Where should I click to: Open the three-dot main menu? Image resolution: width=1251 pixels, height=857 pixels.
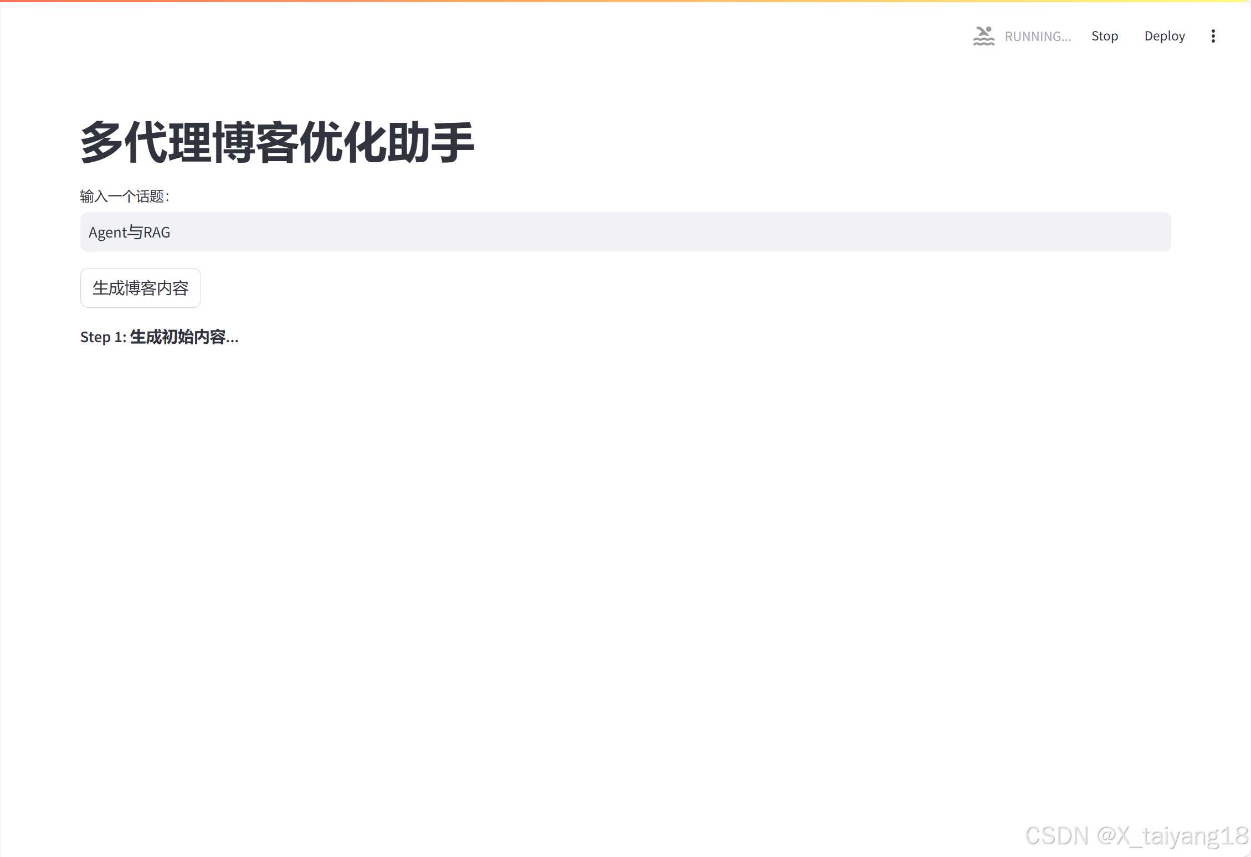(1213, 36)
